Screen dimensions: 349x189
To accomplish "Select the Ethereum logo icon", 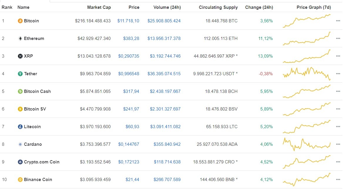I will (20, 39).
